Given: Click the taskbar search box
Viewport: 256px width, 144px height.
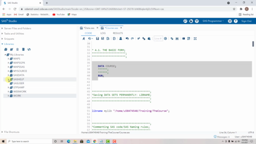Looking at the screenshot, I should 29,141.
